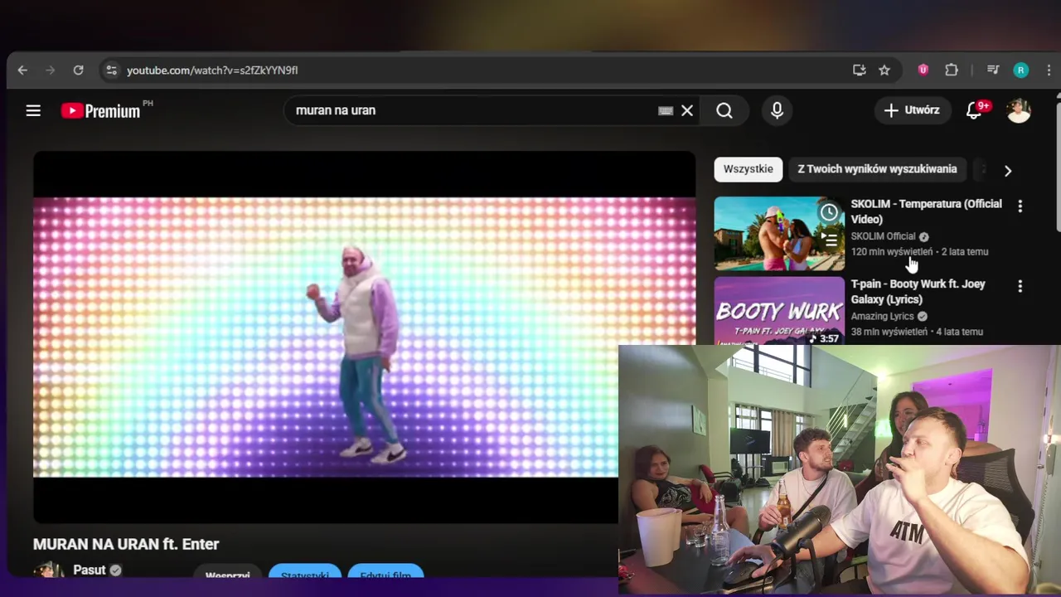Select the Wszystkie chip
The width and height of the screenshot is (1061, 597).
(748, 169)
